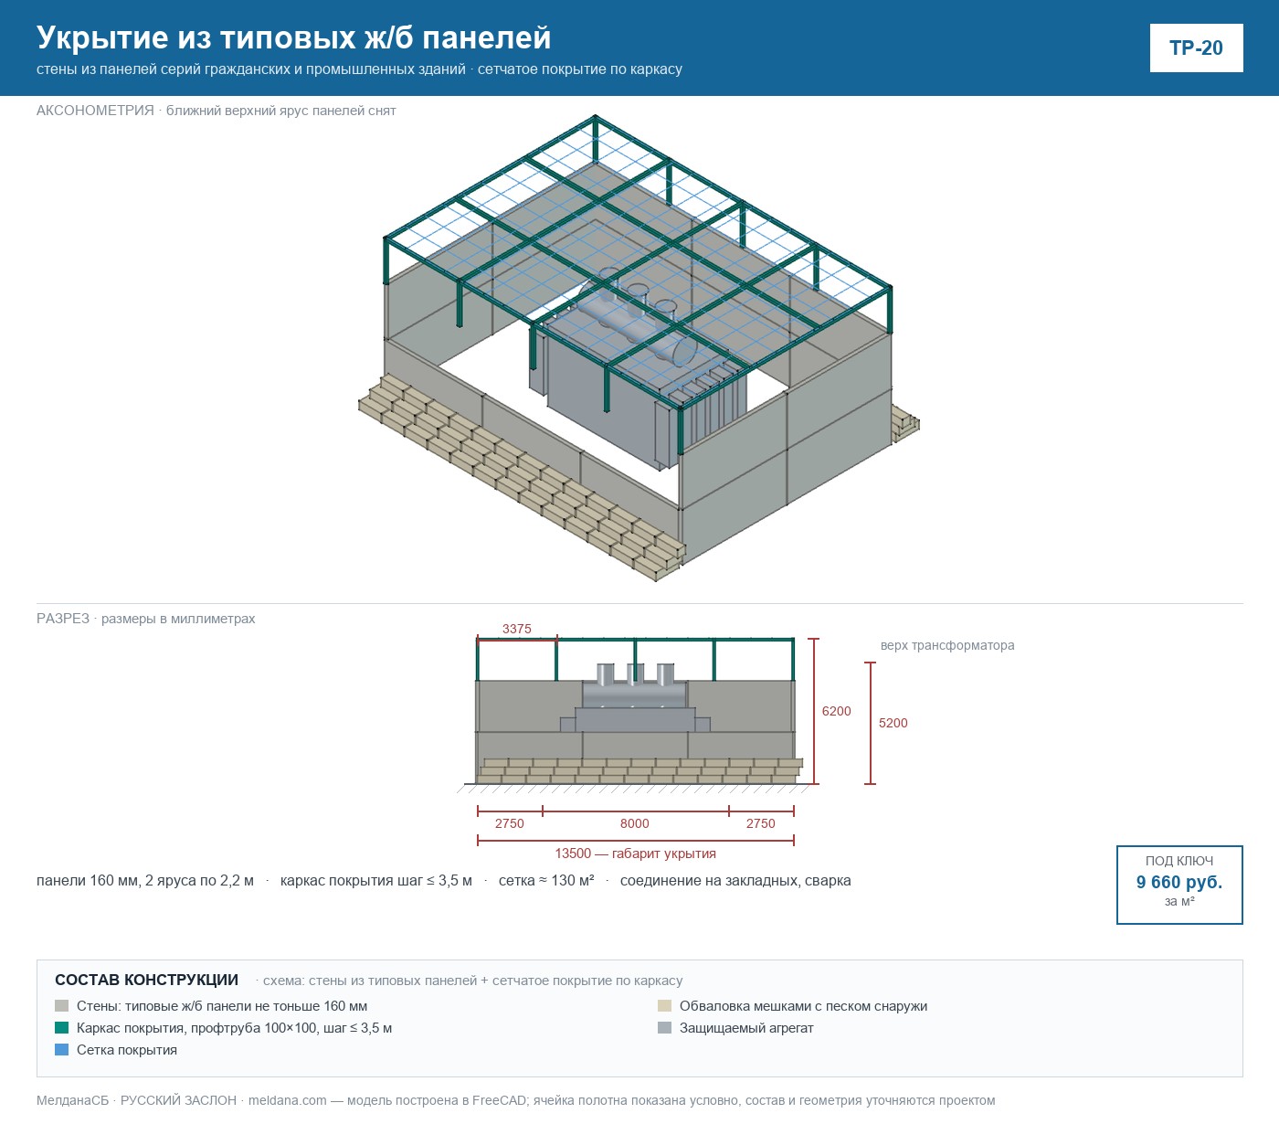This screenshot has width=1279, height=1124.
Task: Click the gray wall panels legend swatch
Action: point(62,1006)
